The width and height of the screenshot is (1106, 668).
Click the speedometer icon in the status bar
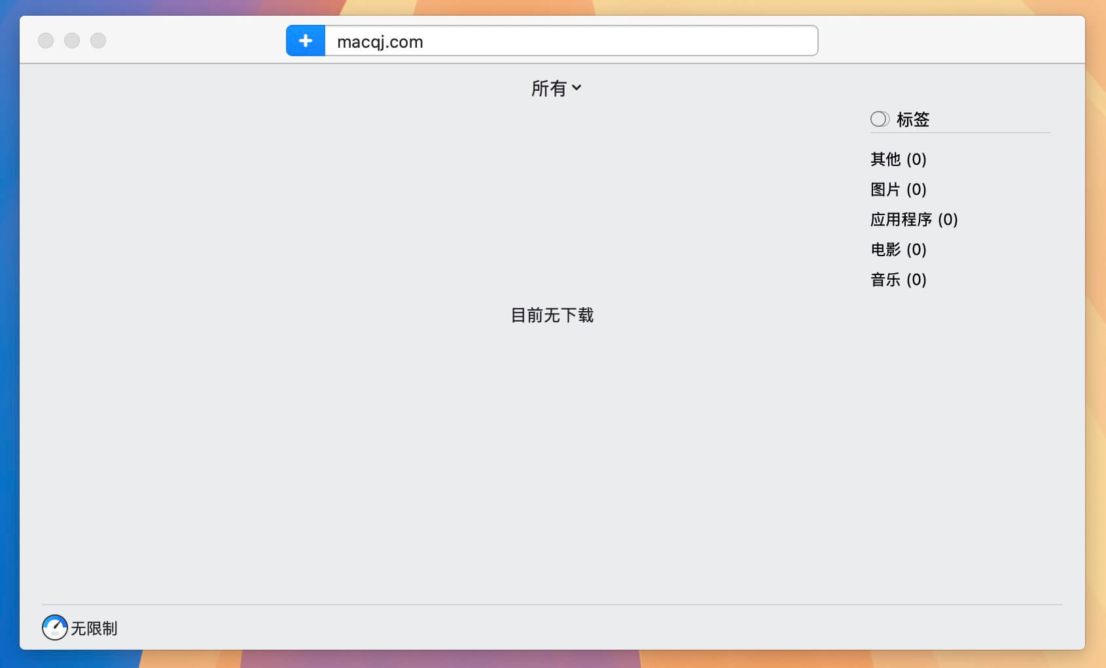coord(54,627)
